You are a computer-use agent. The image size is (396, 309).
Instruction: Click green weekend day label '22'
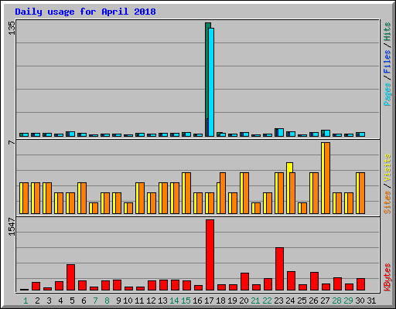[267, 301]
